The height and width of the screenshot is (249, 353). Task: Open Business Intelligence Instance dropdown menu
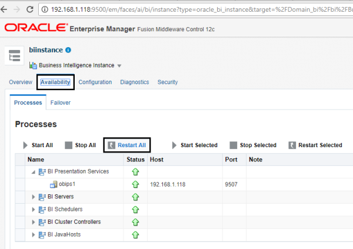click(x=119, y=66)
